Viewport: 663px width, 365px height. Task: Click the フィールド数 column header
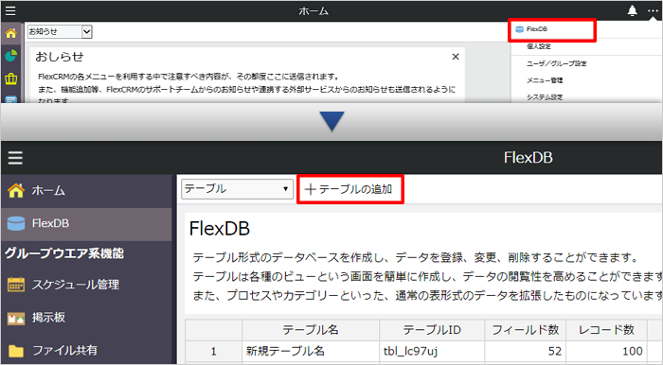525,330
